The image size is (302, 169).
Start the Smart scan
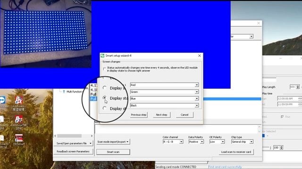pos(113,152)
